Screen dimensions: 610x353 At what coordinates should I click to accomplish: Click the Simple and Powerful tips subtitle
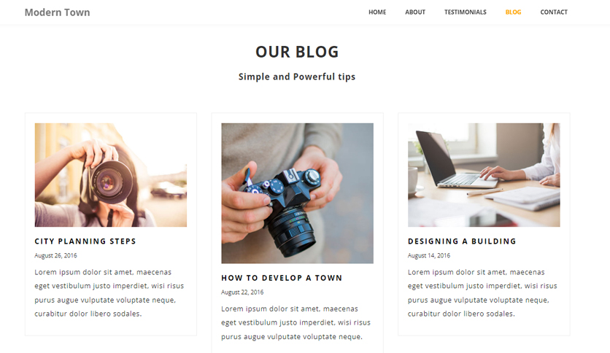tap(297, 77)
